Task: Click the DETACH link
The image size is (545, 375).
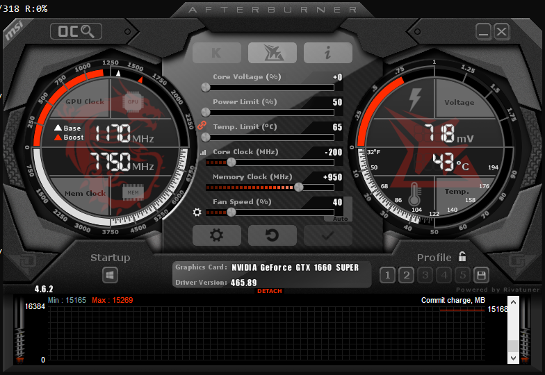Action: click(270, 291)
